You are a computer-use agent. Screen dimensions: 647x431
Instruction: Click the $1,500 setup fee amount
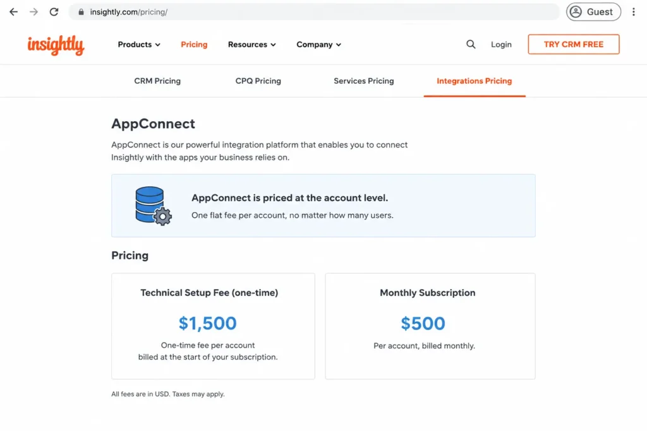tap(207, 323)
